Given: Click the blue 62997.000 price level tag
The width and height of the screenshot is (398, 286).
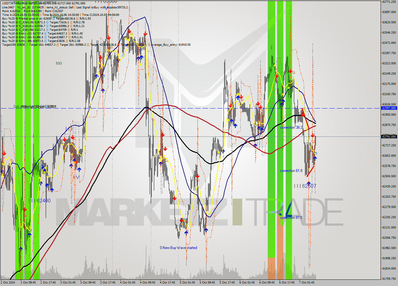Looking at the screenshot, I should click(389, 108).
